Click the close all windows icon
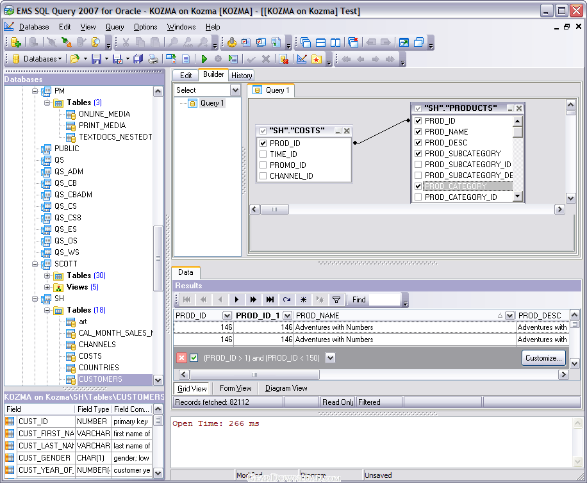This screenshot has width=587, height=483. 353,42
